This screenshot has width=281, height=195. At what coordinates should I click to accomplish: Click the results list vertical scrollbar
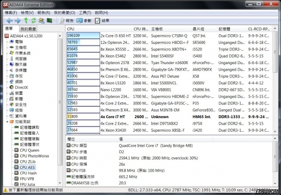[x=275, y=80]
